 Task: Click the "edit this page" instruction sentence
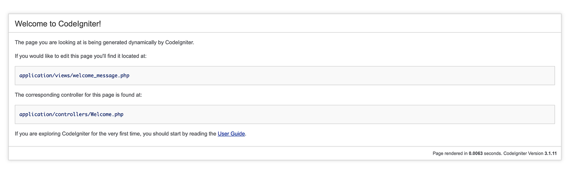(80, 56)
